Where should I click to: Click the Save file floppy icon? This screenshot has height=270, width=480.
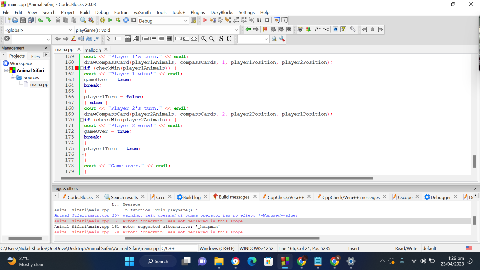[x=23, y=20]
